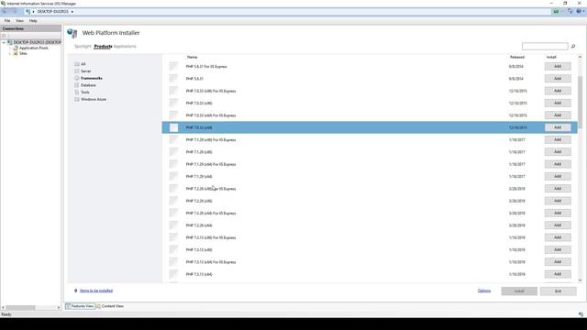Add PHP 7.0.33 (x86) For IIS Express
This screenshot has height=330, width=587.
[558, 91]
